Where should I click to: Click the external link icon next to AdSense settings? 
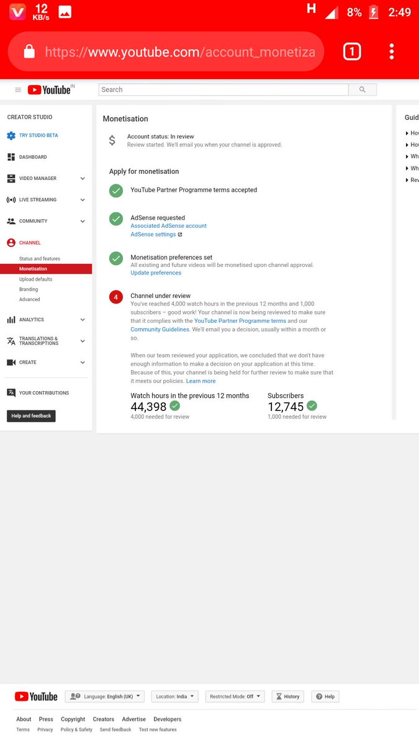180,235
